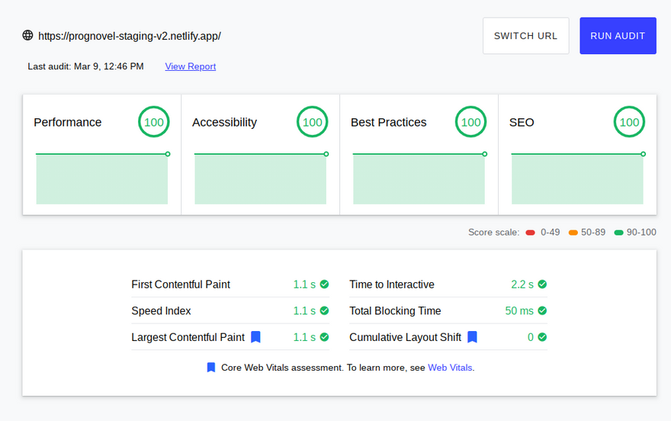The image size is (671, 421).
Task: Click the Performance score 100 circle
Action: tap(153, 122)
